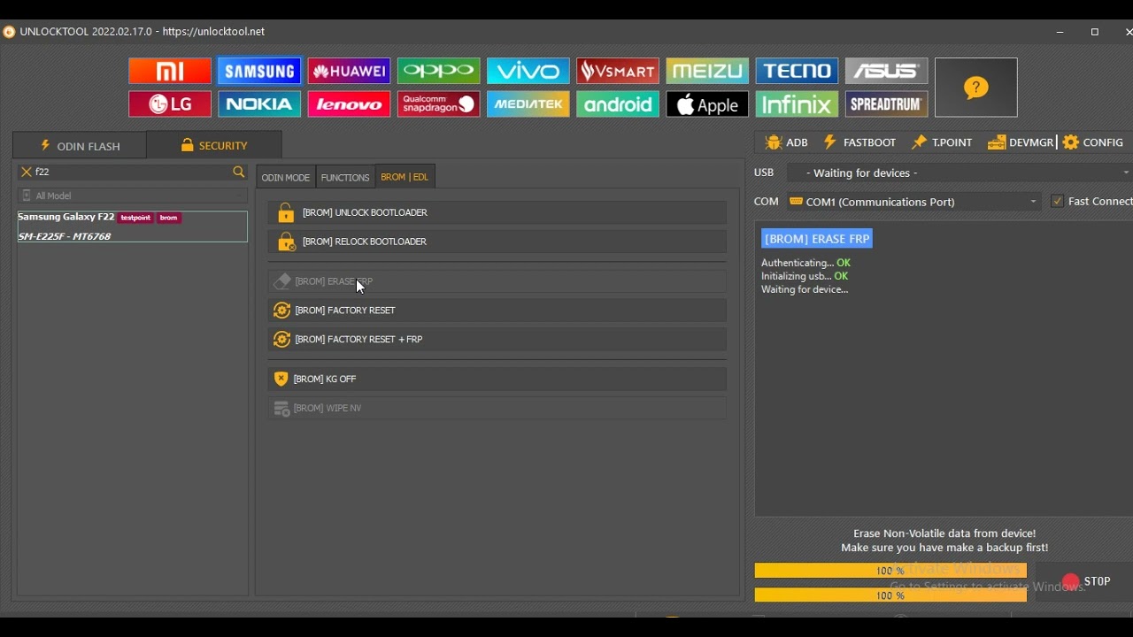Open the help question mark tile
Screen dimensions: 1133x637
click(976, 88)
